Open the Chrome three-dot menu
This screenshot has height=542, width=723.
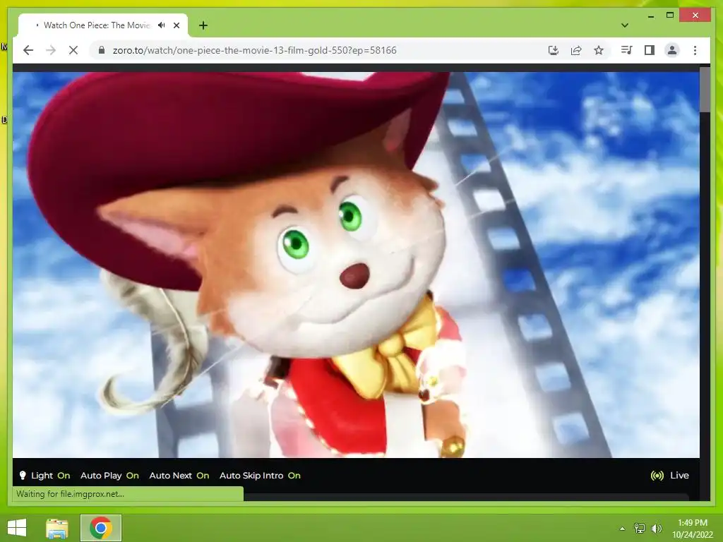point(695,50)
